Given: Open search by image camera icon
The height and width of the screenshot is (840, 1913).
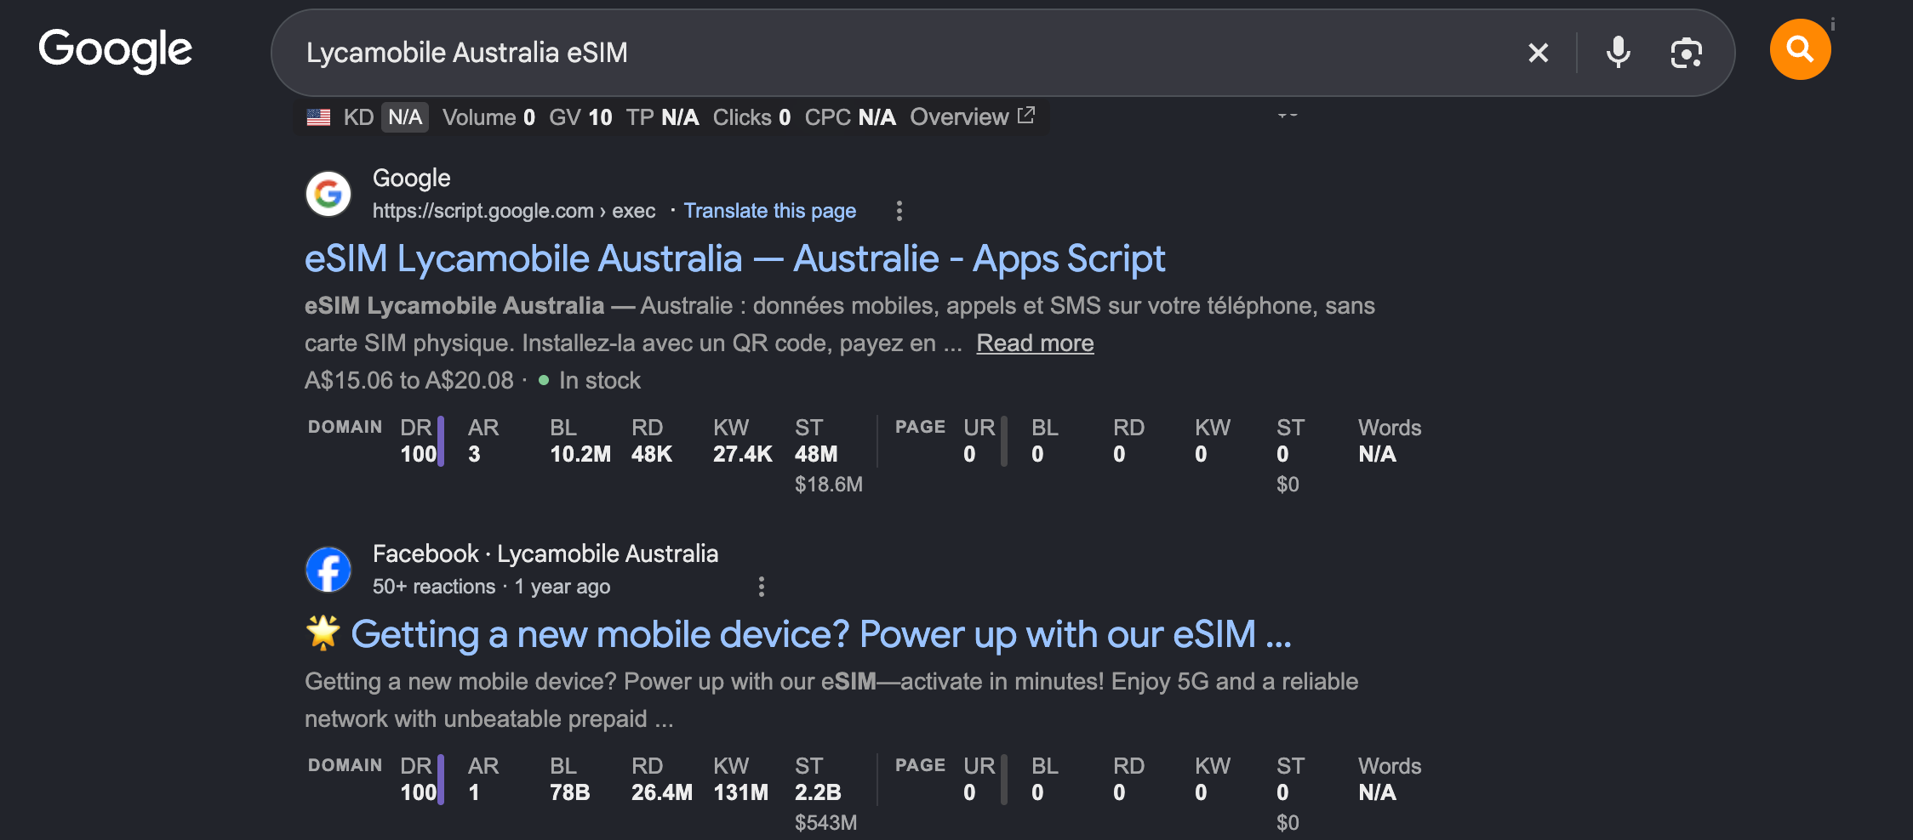Looking at the screenshot, I should pos(1686,53).
